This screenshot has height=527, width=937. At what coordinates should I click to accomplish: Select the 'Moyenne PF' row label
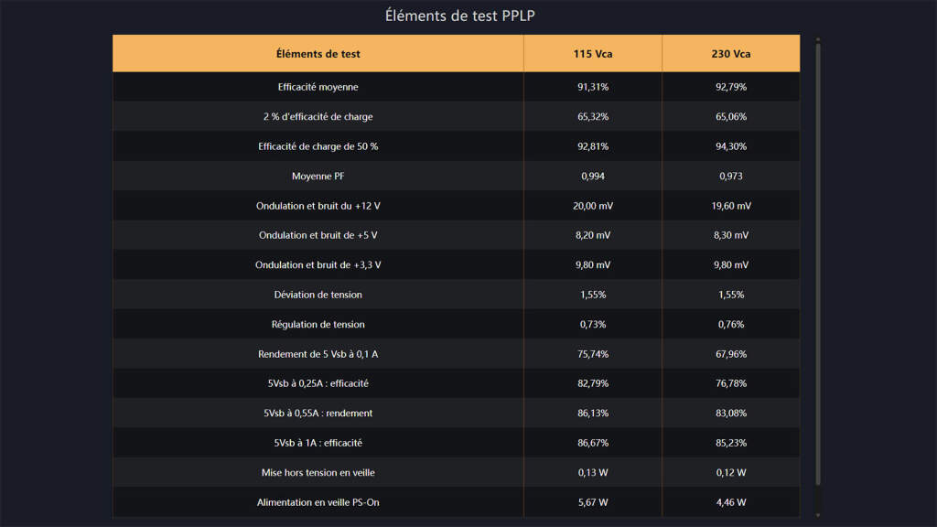coord(318,176)
